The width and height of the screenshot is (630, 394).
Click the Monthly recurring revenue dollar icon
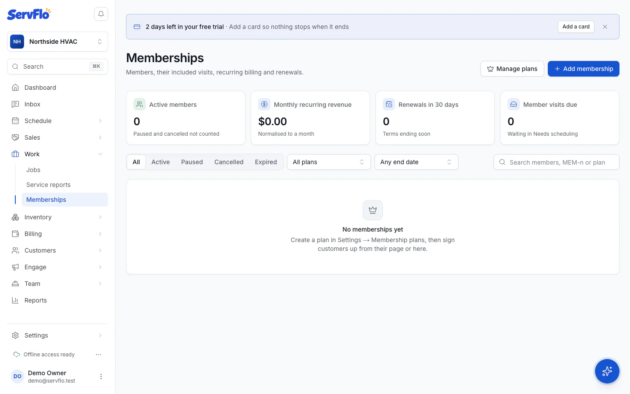[x=264, y=104]
